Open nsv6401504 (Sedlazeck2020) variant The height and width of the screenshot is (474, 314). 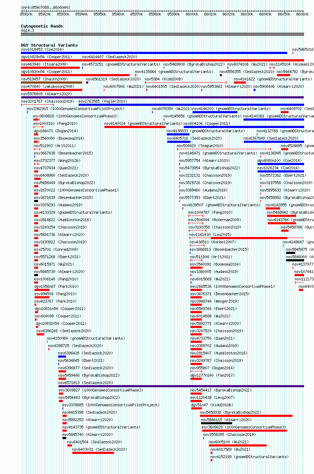[x=95, y=442]
